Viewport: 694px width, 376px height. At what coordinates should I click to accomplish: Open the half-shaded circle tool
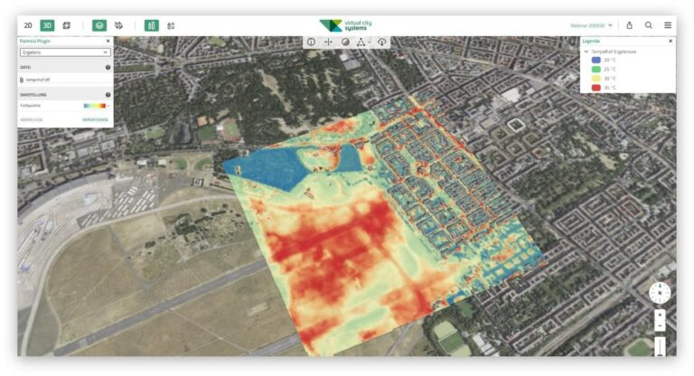[x=345, y=42]
